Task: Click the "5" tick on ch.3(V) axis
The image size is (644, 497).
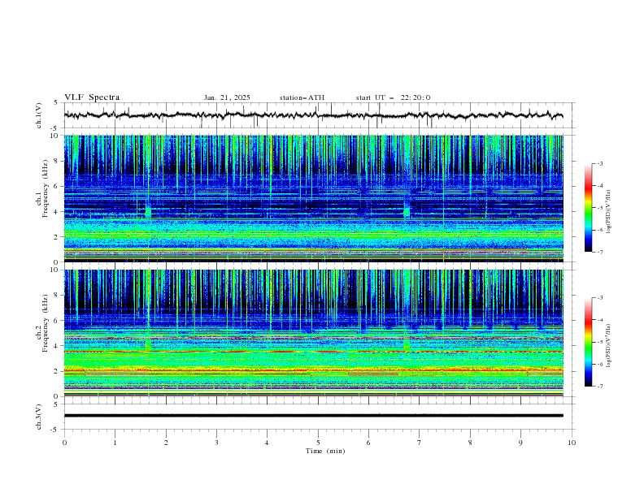Action: click(x=56, y=404)
